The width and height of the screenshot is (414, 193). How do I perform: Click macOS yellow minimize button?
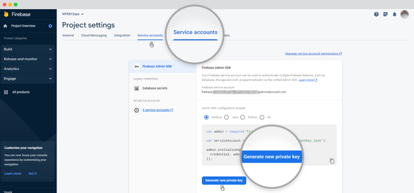coord(10,5)
